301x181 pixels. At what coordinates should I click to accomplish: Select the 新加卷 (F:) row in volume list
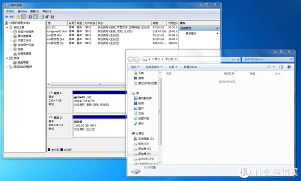click(x=112, y=43)
